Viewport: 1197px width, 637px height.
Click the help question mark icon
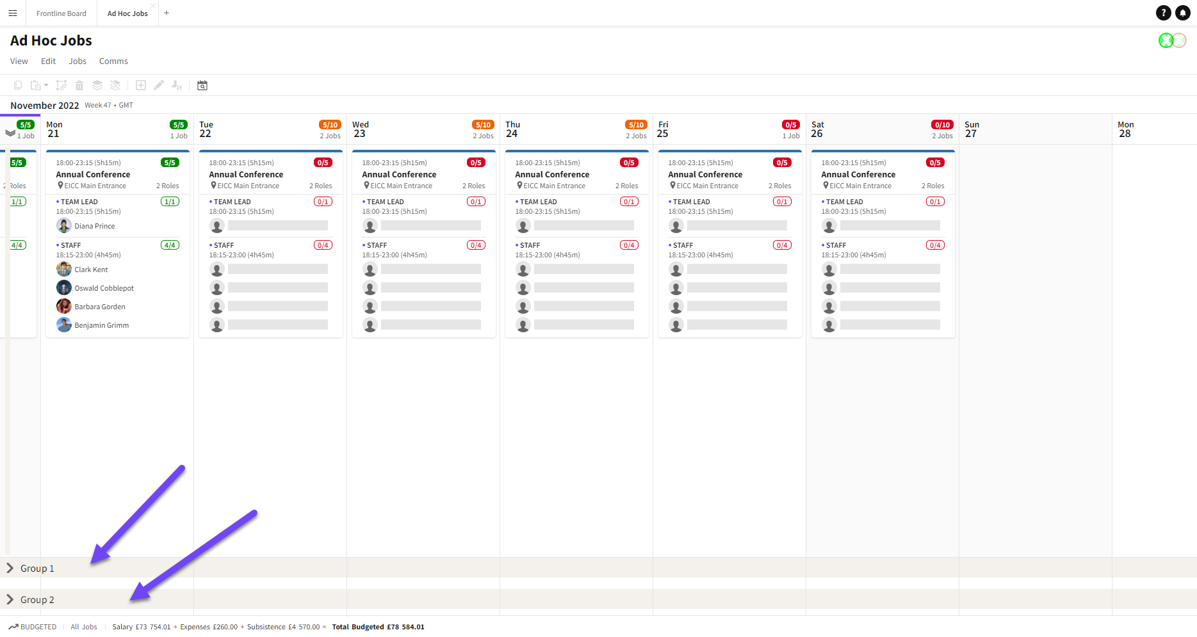1163,13
